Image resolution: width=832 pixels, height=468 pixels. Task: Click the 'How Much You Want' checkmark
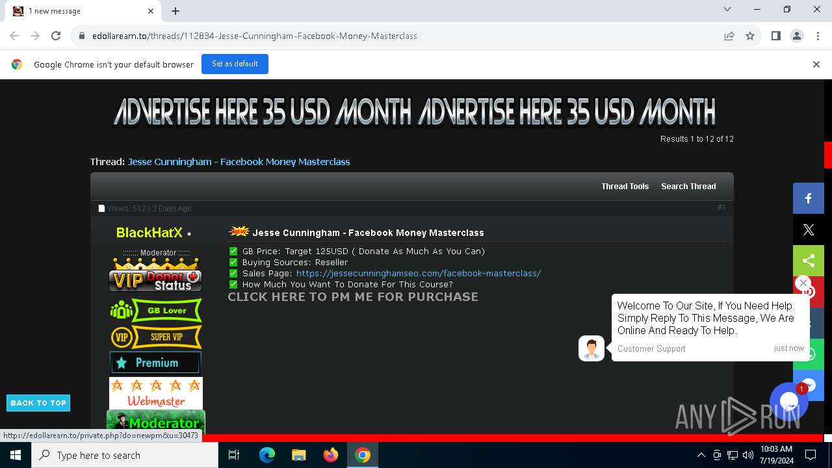coord(233,284)
